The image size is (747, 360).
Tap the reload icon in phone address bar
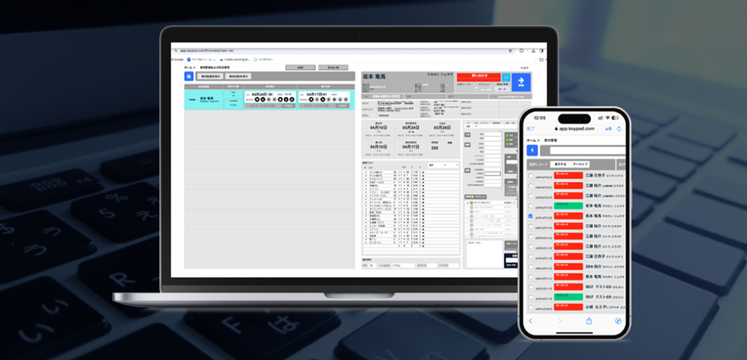[619, 129]
